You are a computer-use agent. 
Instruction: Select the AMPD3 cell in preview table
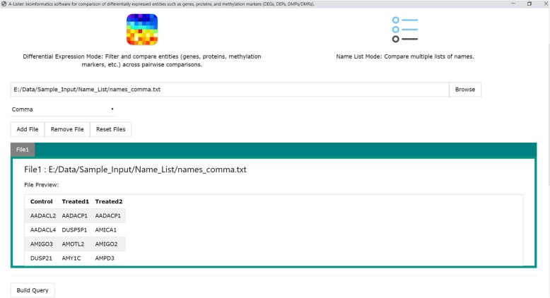pyautogui.click(x=105, y=258)
